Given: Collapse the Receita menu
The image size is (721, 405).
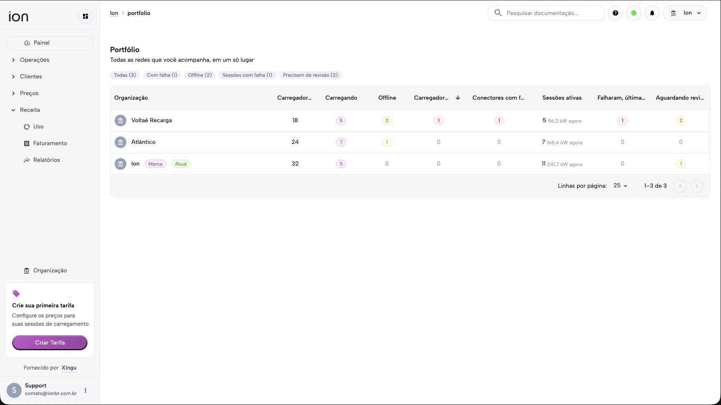Looking at the screenshot, I should (50, 110).
